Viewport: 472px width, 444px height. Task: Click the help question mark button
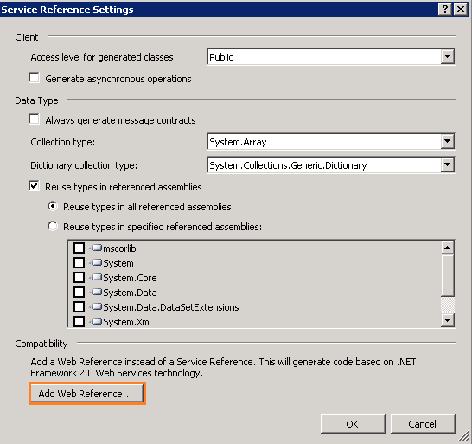tap(445, 10)
